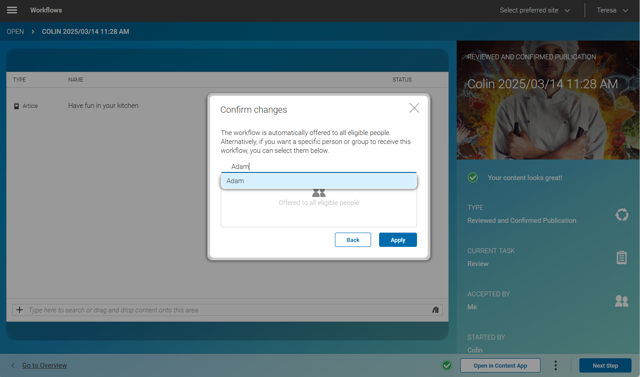Click the green check beside 'Your content looks great!'
Screen dimensions: 640x377
pyautogui.click(x=472, y=177)
